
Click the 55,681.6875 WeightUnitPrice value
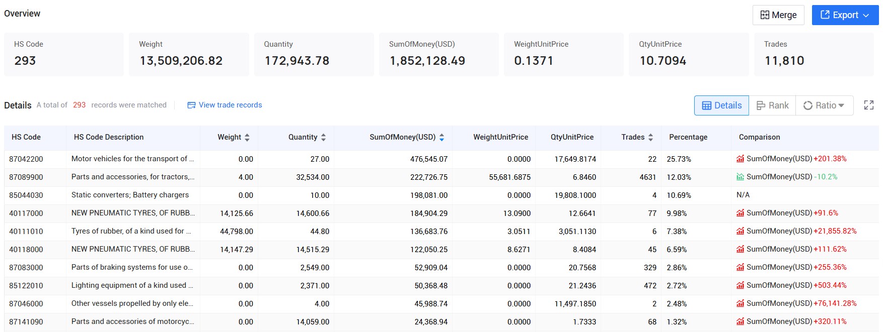(x=509, y=177)
